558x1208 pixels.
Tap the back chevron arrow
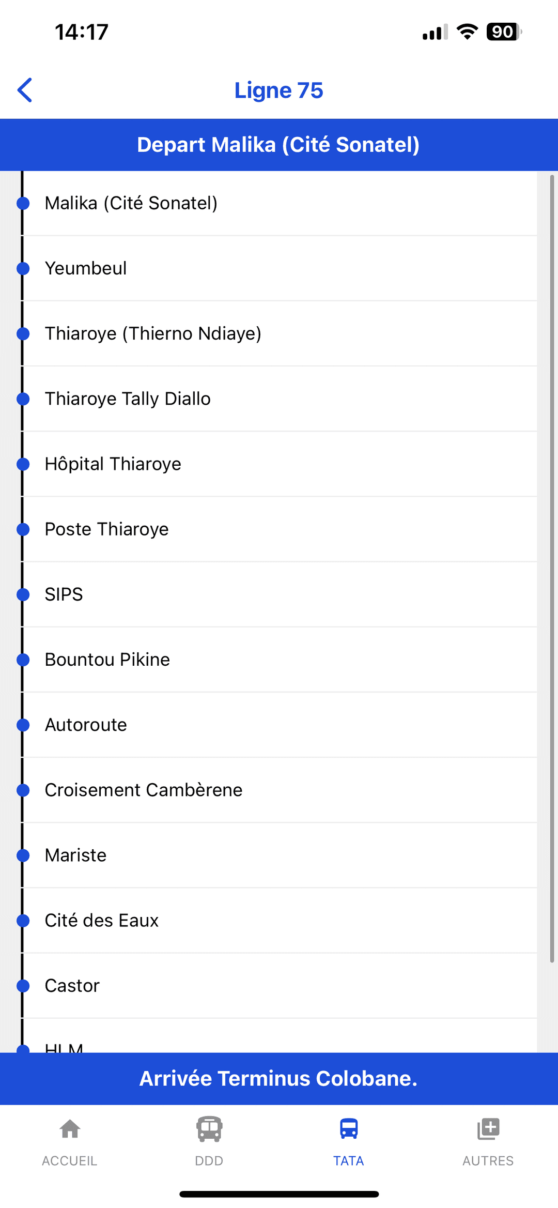click(x=25, y=90)
